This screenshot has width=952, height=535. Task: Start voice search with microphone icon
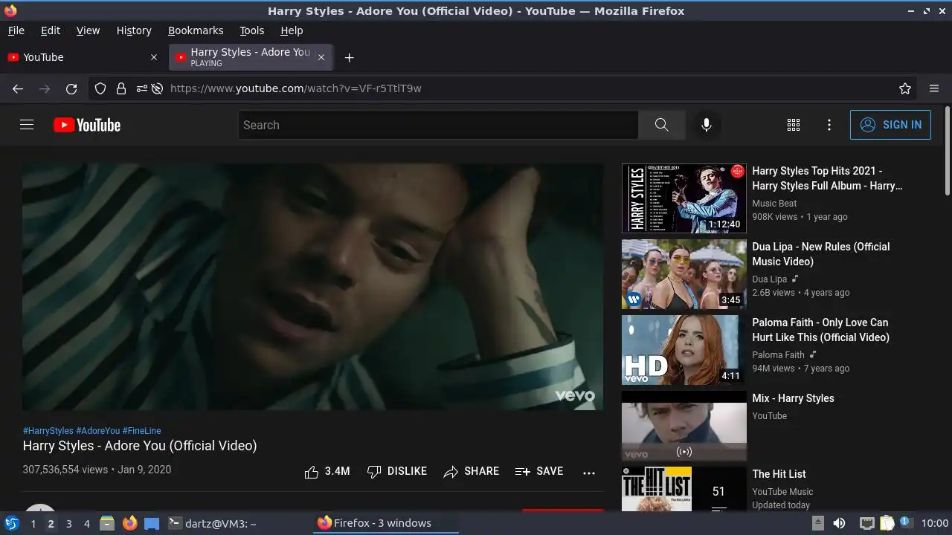[x=707, y=125]
